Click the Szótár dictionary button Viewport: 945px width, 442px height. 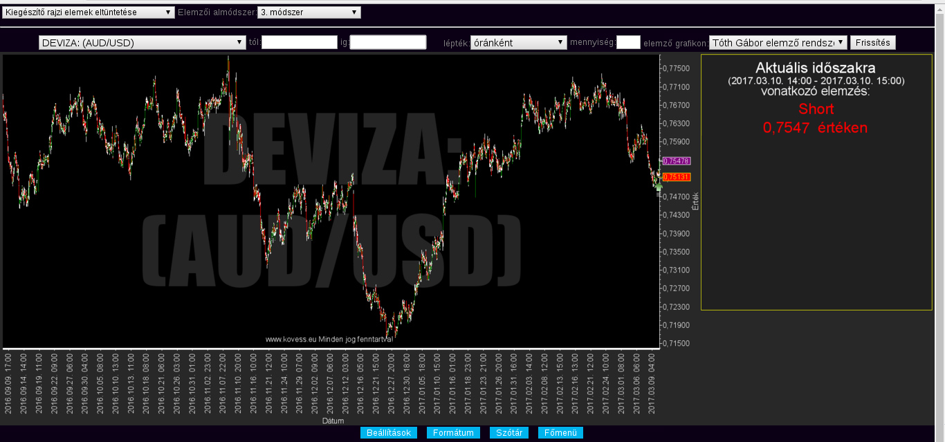point(509,433)
